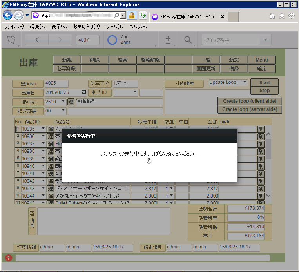
Task: Open the お気に入り(A) menu
Action: click(x=87, y=27)
